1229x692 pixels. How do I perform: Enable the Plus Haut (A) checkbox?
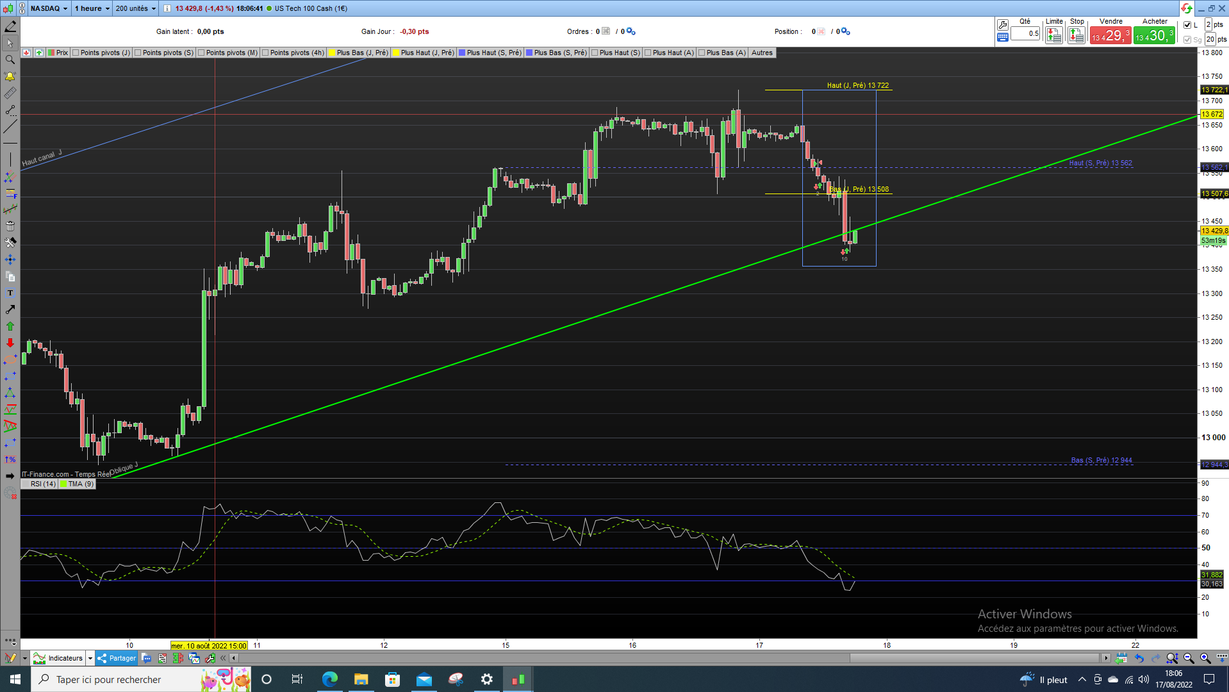(x=648, y=53)
